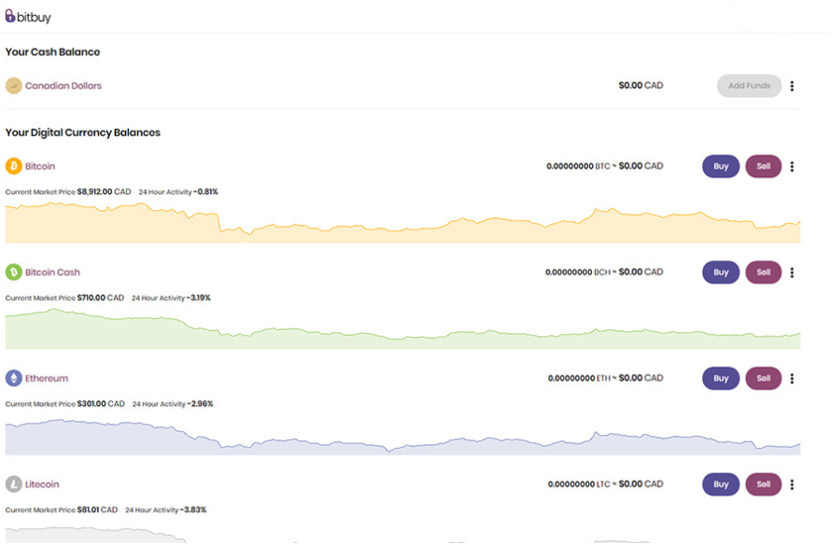Buy Bitcoin using its Buy button
Image resolution: width=832 pixels, height=544 pixels.
721,166
